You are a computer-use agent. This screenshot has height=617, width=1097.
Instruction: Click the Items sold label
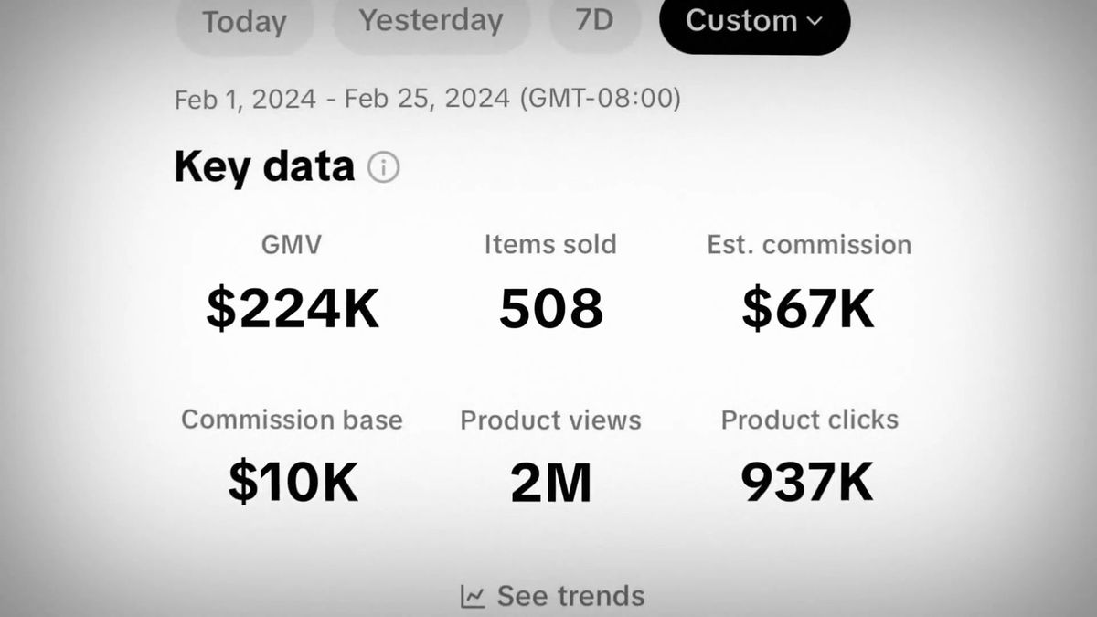550,244
